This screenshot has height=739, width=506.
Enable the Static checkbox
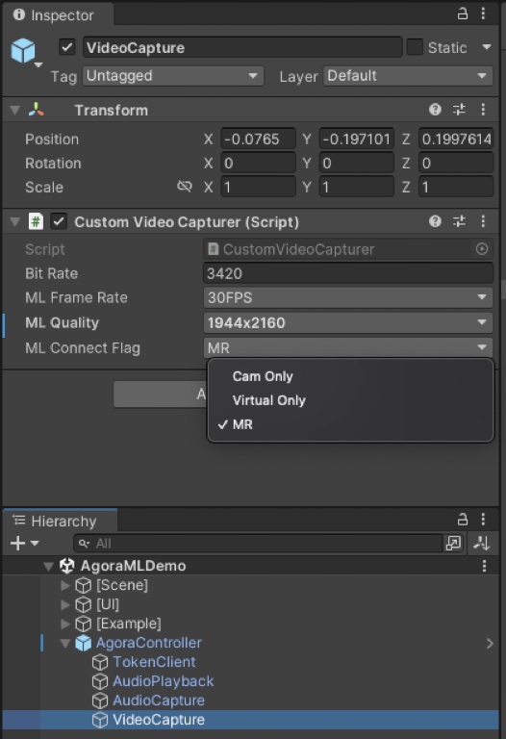click(415, 47)
